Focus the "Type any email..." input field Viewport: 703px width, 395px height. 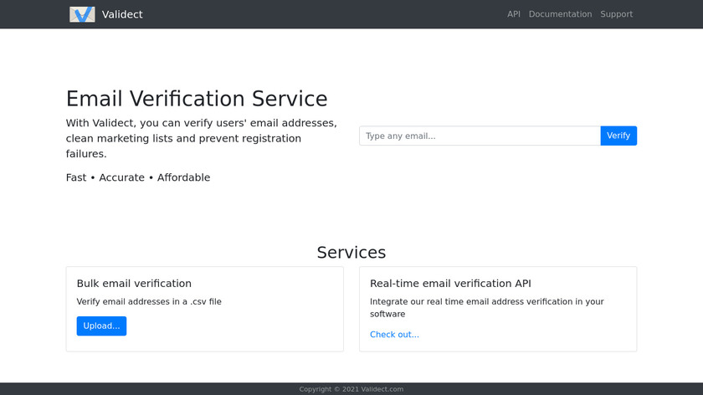coord(480,136)
